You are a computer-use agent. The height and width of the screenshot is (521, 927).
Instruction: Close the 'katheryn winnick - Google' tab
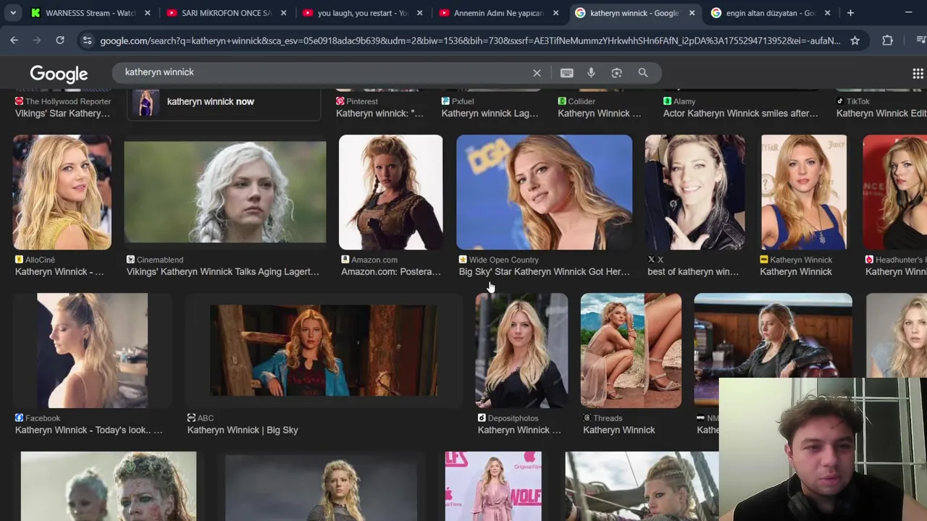tap(692, 13)
